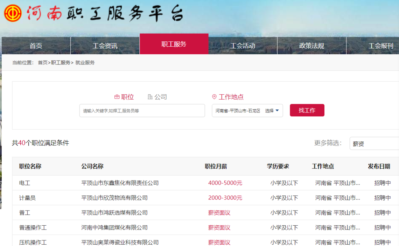This screenshot has width=399, height=246.
Task: Open the 薪资 filter dropdown
Action: [374, 144]
